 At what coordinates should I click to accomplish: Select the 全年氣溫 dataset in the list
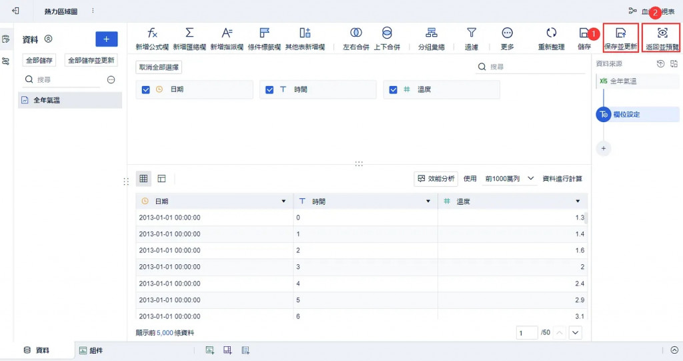(70, 100)
